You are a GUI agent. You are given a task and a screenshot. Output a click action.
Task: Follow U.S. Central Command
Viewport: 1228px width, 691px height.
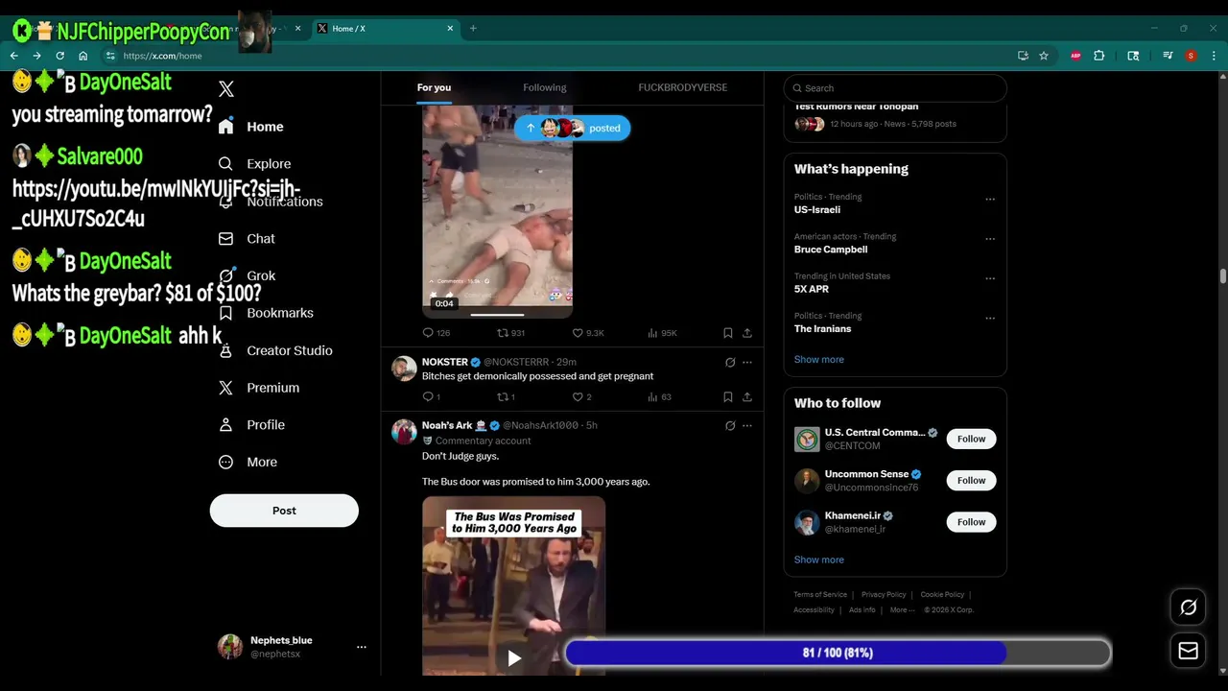click(x=971, y=439)
